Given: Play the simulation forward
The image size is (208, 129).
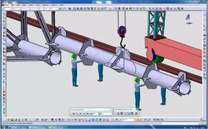Looking at the screenshot, I should click(x=84, y=113).
